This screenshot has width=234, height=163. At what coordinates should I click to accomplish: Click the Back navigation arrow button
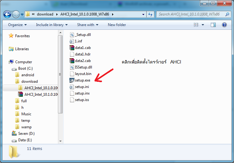pyautogui.click(x=7, y=14)
